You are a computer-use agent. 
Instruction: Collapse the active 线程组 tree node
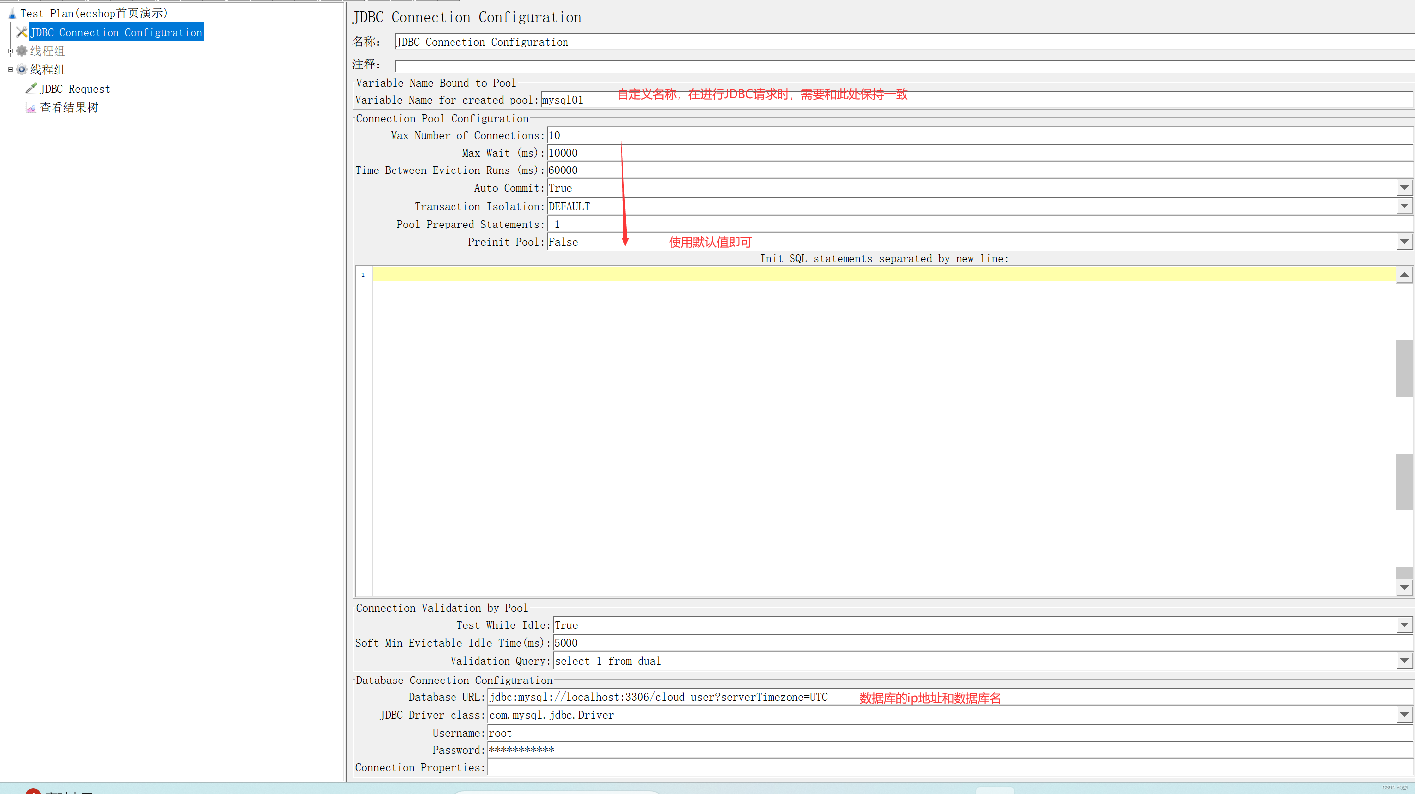tap(10, 69)
